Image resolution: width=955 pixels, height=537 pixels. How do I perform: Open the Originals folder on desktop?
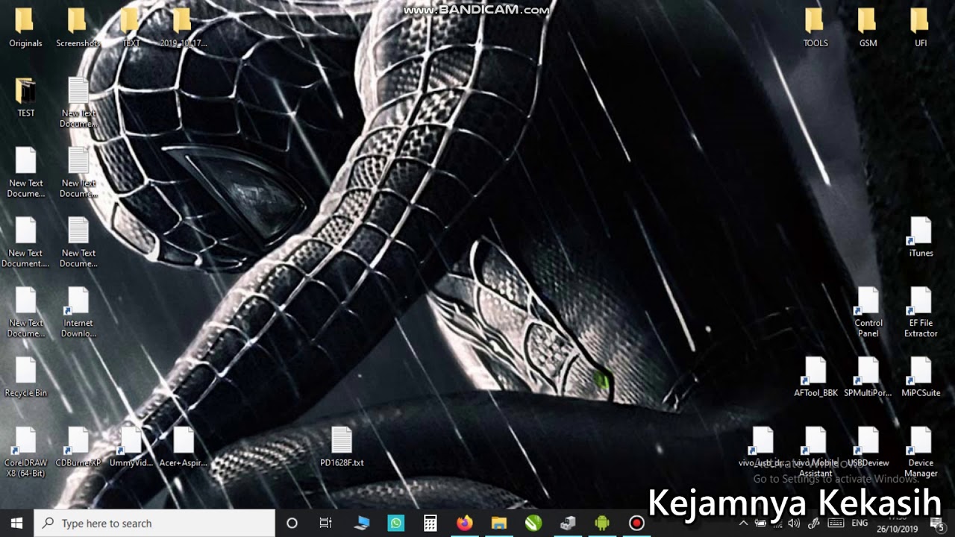[x=25, y=28]
